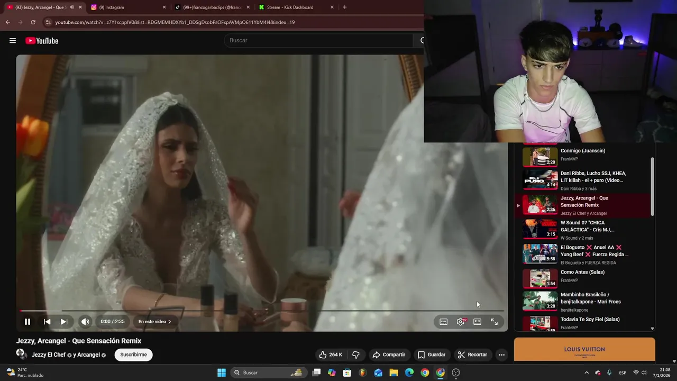Screen dimensions: 677x381
Task: Open microphone tray icon
Action: tap(609, 373)
